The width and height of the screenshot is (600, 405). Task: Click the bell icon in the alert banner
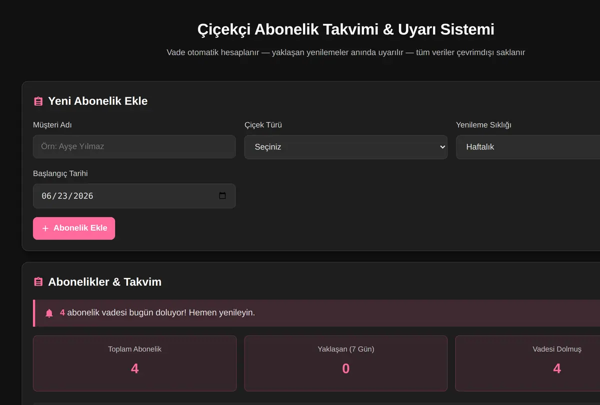pyautogui.click(x=49, y=313)
